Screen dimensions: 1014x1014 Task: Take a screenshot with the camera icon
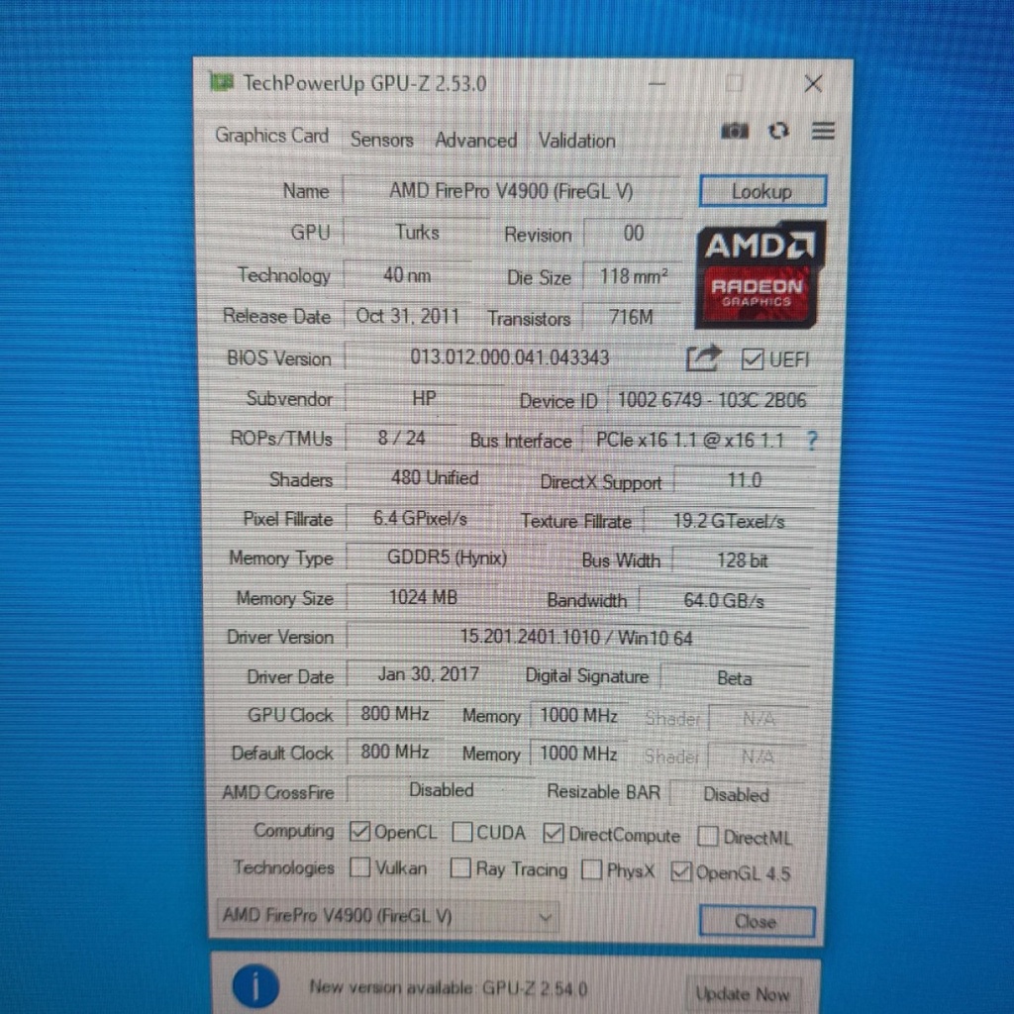tap(735, 132)
